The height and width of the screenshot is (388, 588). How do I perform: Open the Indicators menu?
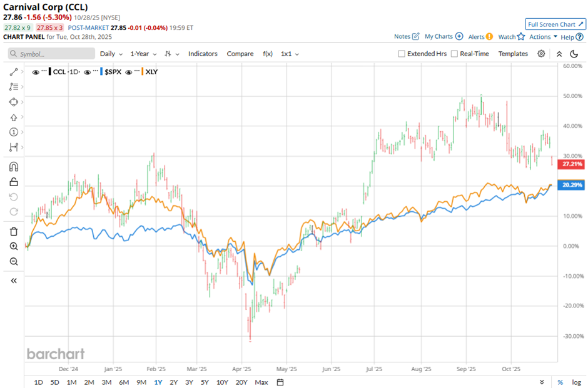[203, 54]
